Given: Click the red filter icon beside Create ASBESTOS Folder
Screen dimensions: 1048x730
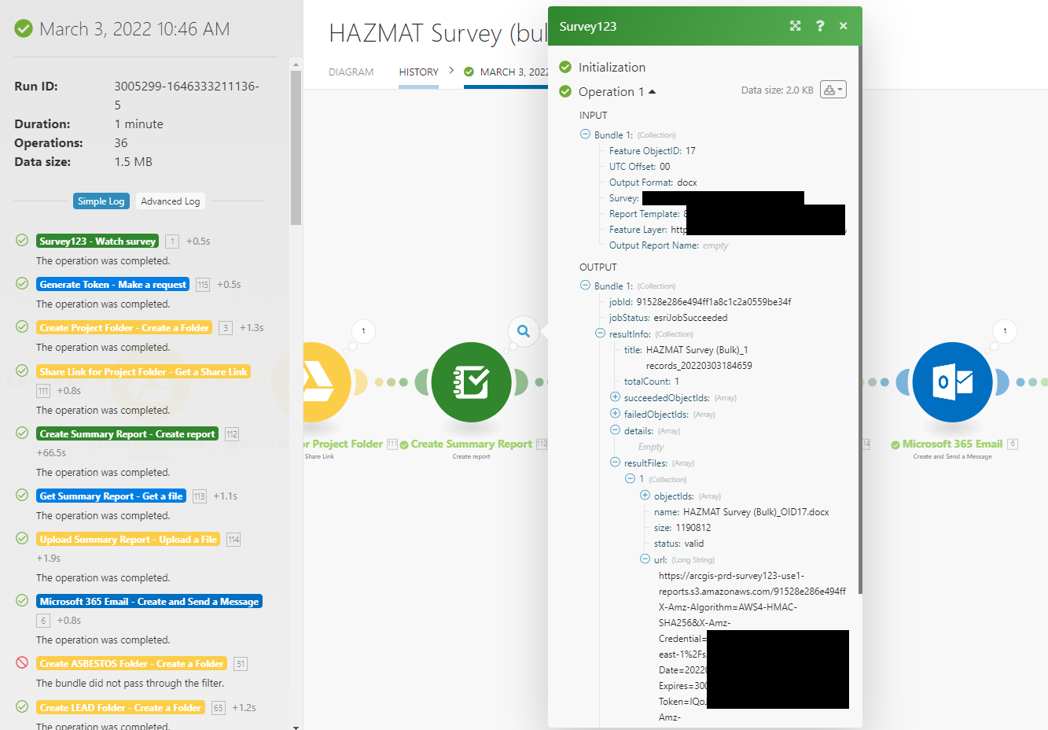Looking at the screenshot, I should (x=21, y=662).
